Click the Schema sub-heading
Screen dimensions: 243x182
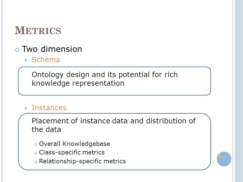pyautogui.click(x=46, y=60)
